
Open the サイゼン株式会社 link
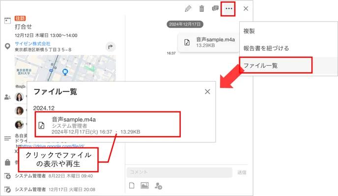tap(32, 44)
